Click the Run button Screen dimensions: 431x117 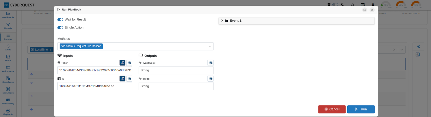tap(361, 109)
